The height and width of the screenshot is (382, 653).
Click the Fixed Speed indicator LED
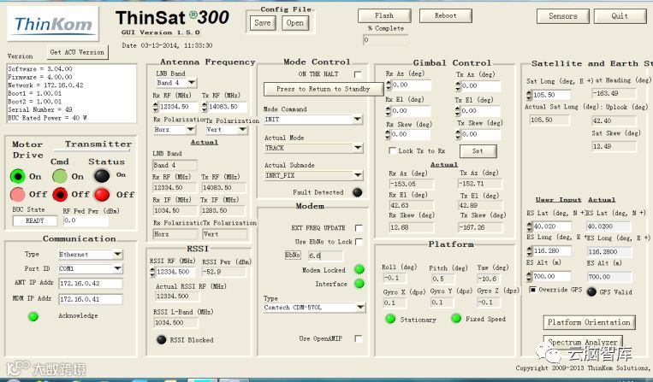pos(456,319)
